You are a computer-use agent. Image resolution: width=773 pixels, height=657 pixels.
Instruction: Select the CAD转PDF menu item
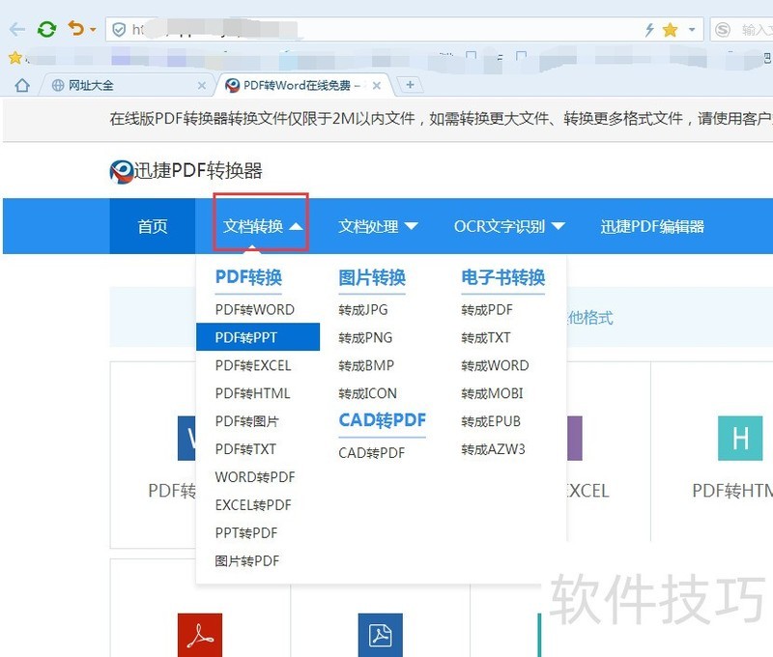pos(371,452)
